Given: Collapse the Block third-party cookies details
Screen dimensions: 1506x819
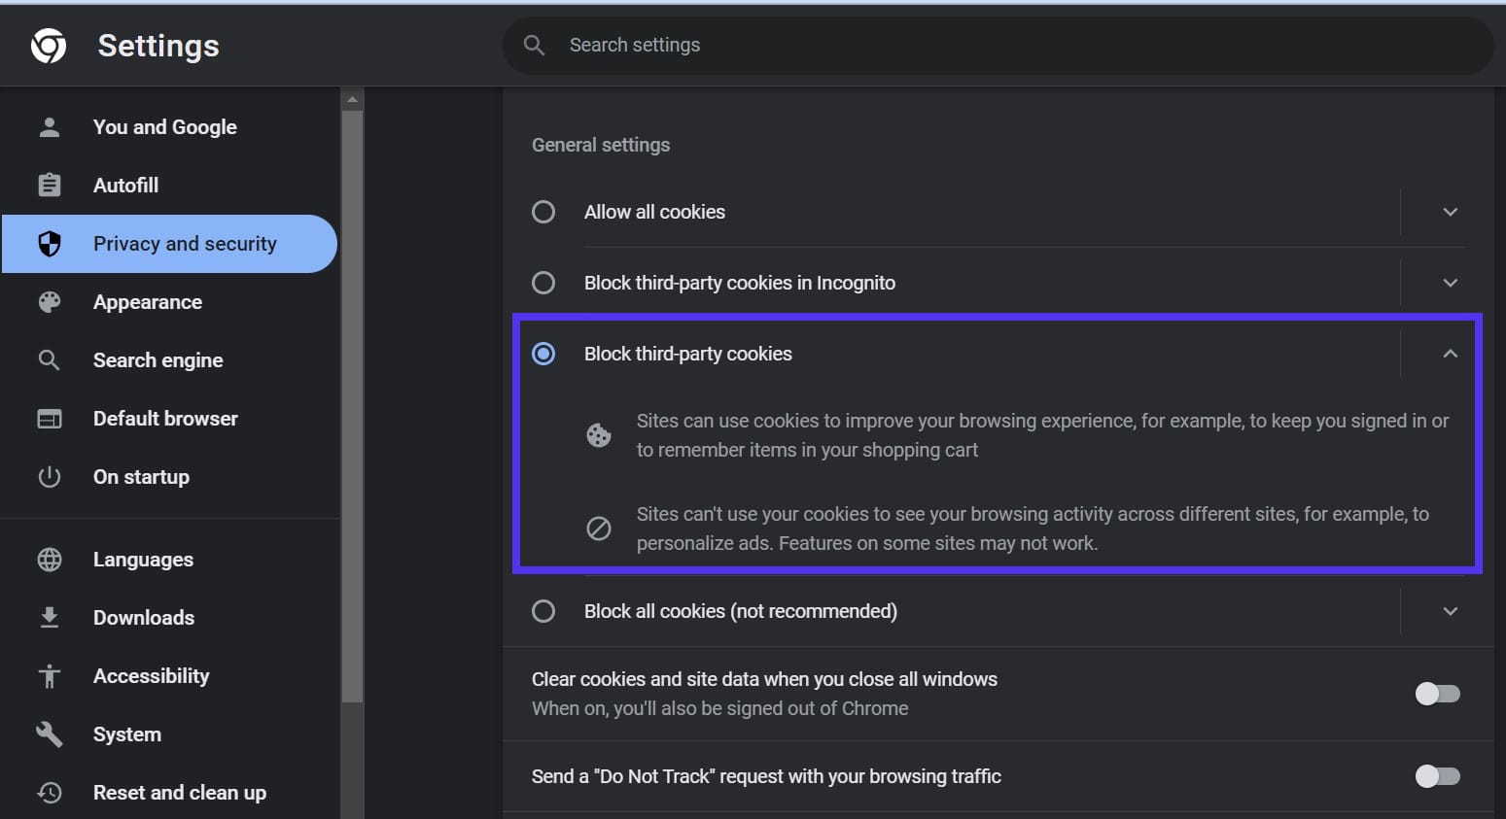Looking at the screenshot, I should coord(1451,354).
